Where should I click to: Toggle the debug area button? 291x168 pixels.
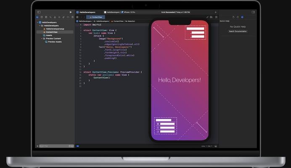coord(216,146)
